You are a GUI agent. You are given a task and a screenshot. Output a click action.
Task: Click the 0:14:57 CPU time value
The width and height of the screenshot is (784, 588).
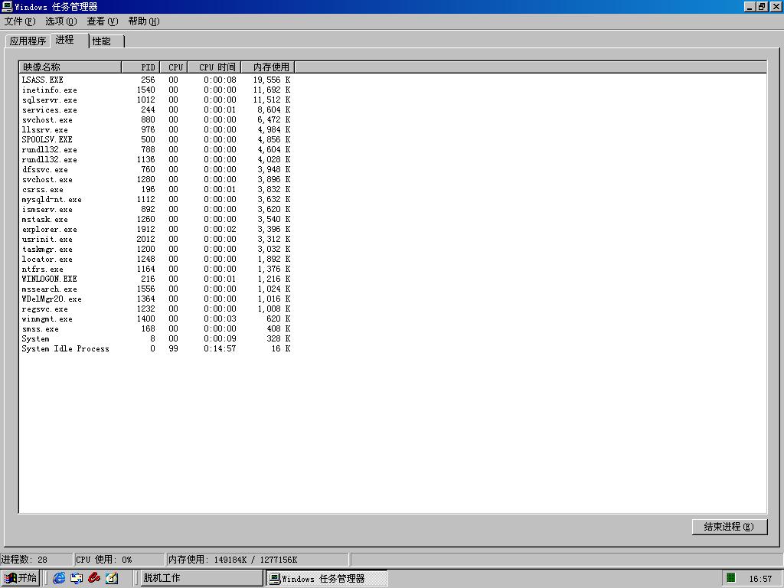coord(220,348)
